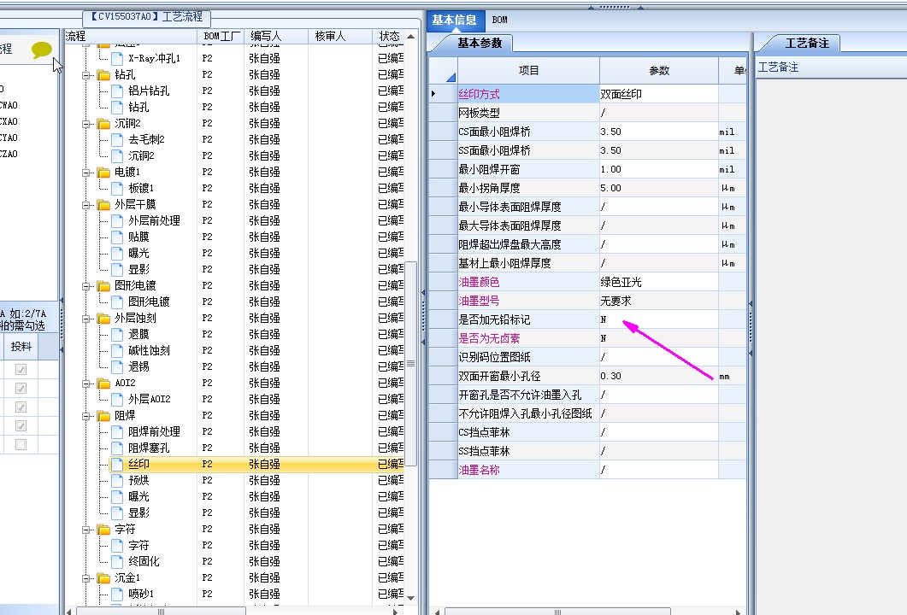Click the document icon of 外层AOI2
907x615 pixels.
(117, 399)
